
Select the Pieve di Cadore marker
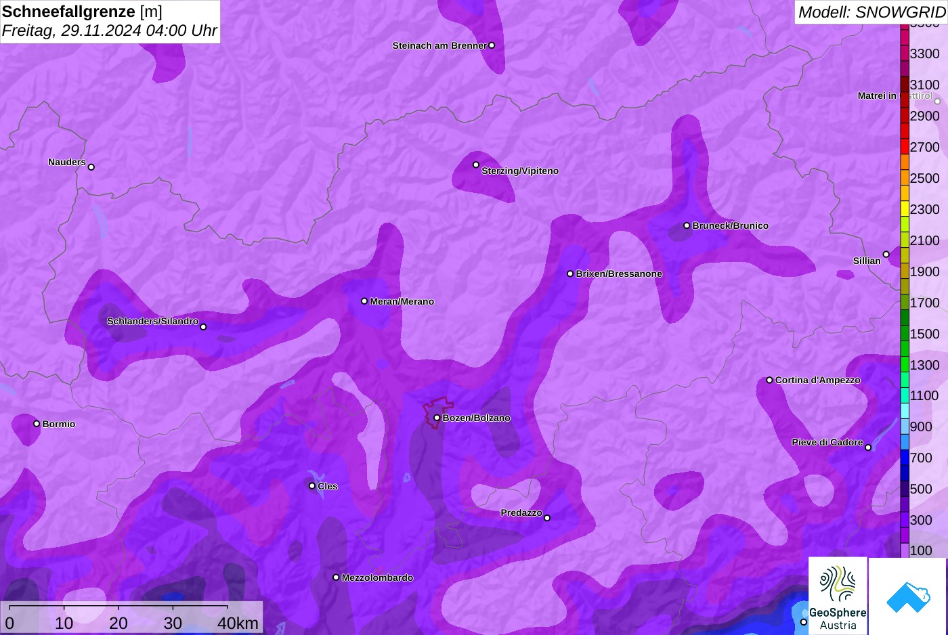click(x=868, y=447)
